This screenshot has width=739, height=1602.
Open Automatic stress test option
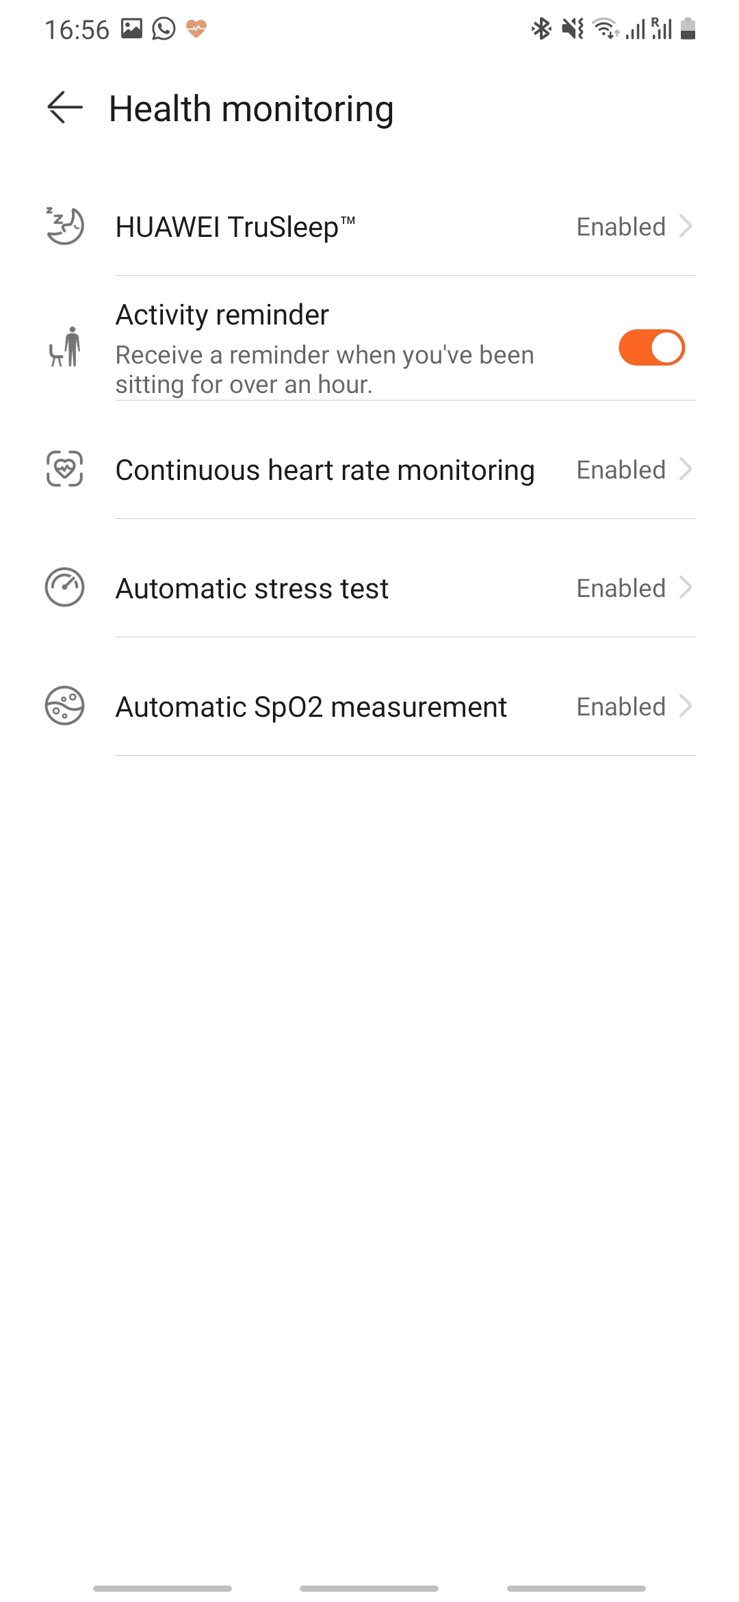[x=252, y=589]
